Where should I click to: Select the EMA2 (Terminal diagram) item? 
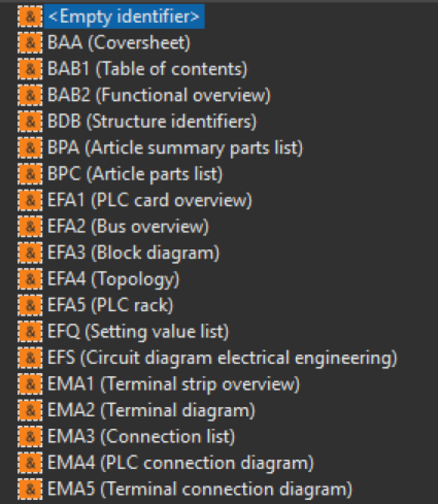tap(151, 410)
